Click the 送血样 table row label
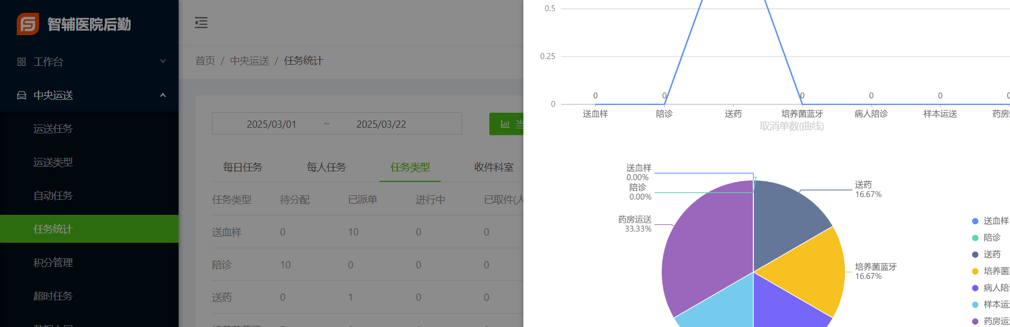Image resolution: width=1010 pixels, height=327 pixels. 227,232
